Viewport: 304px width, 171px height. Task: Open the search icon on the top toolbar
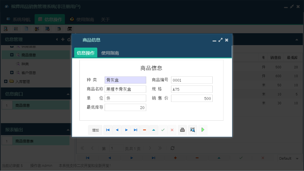5,28
